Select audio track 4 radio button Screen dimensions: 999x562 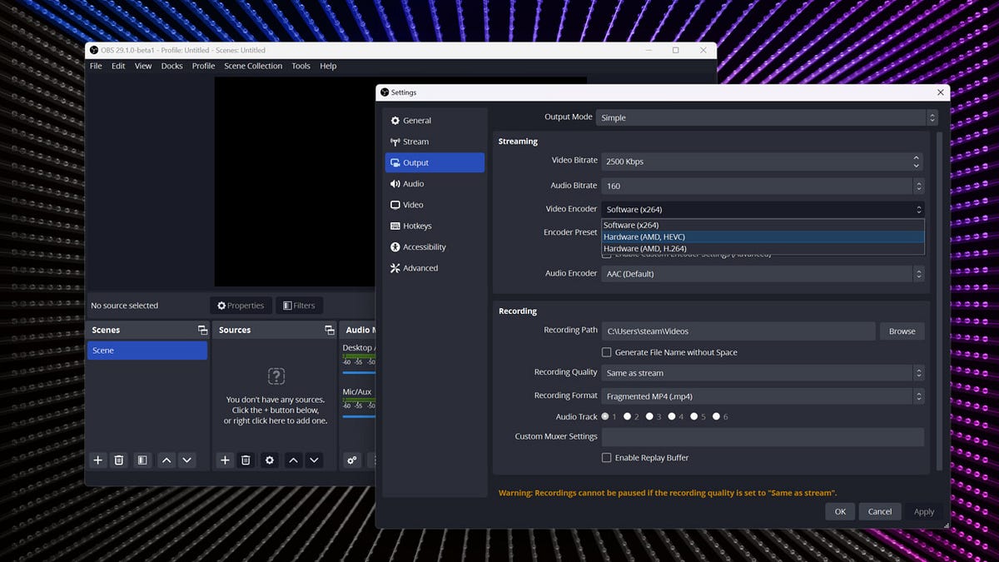[672, 416]
